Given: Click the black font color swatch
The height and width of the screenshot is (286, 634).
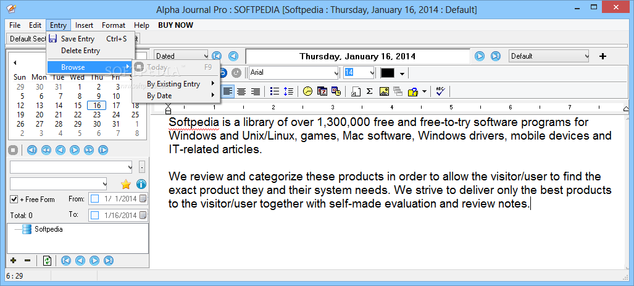Looking at the screenshot, I should (388, 73).
